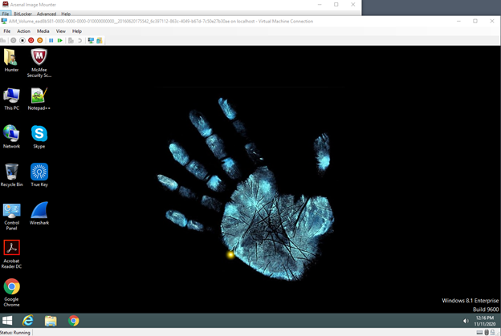Open Help menu in Arsenal Image Mounter
501x336 pixels.
click(66, 14)
